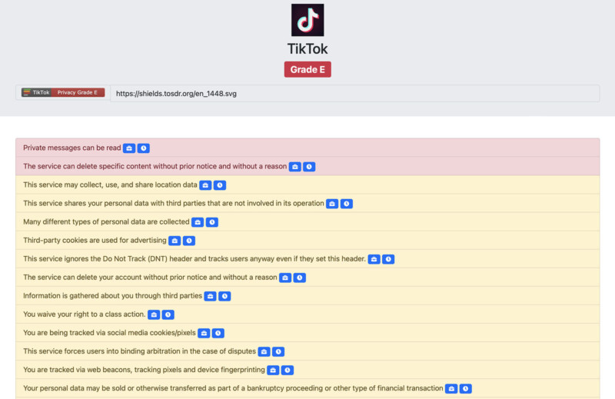Click briefcase icon beside 'Information is gathered about you'
615x399 pixels.
tap(210, 296)
